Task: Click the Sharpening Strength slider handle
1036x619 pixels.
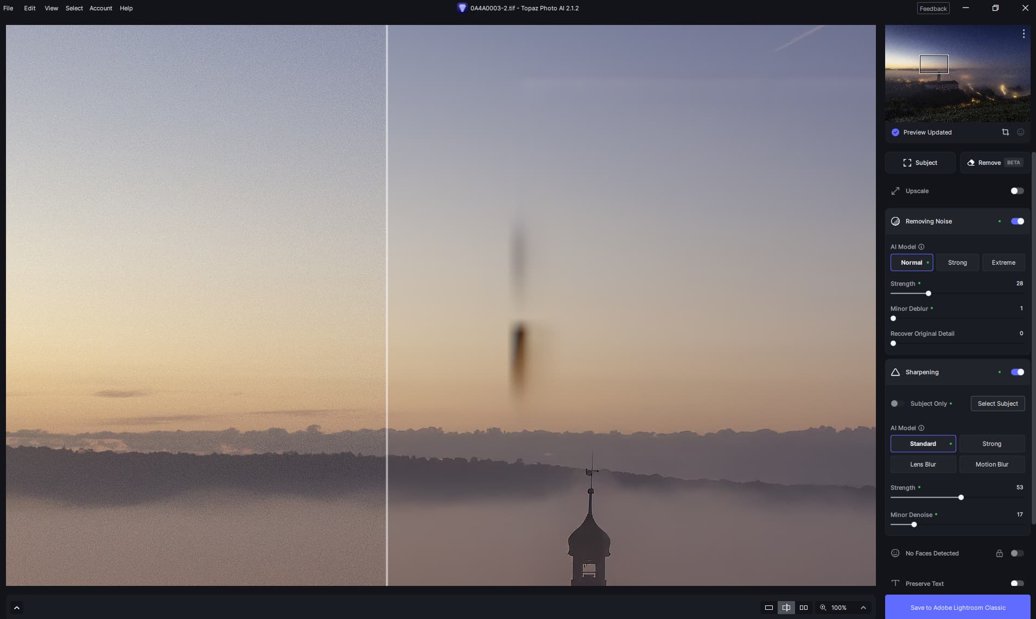Action: [961, 497]
